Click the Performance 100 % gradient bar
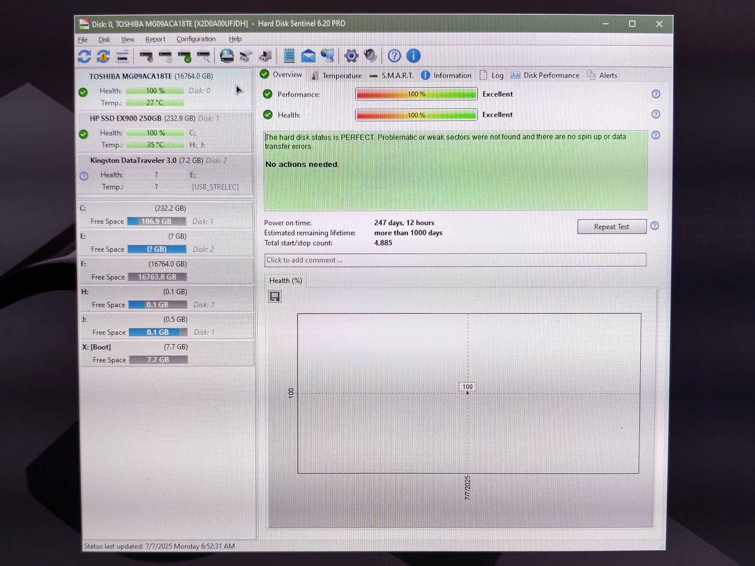Image resolution: width=755 pixels, height=566 pixels. tap(416, 94)
